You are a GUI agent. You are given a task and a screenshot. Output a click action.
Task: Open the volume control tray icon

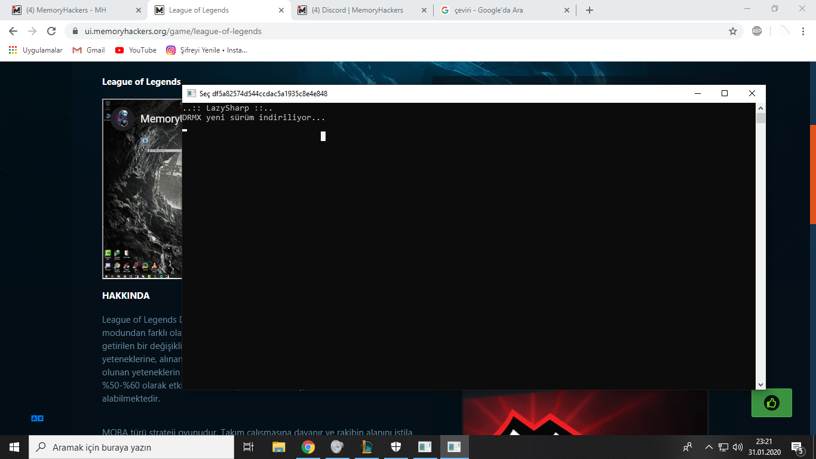pyautogui.click(x=738, y=447)
